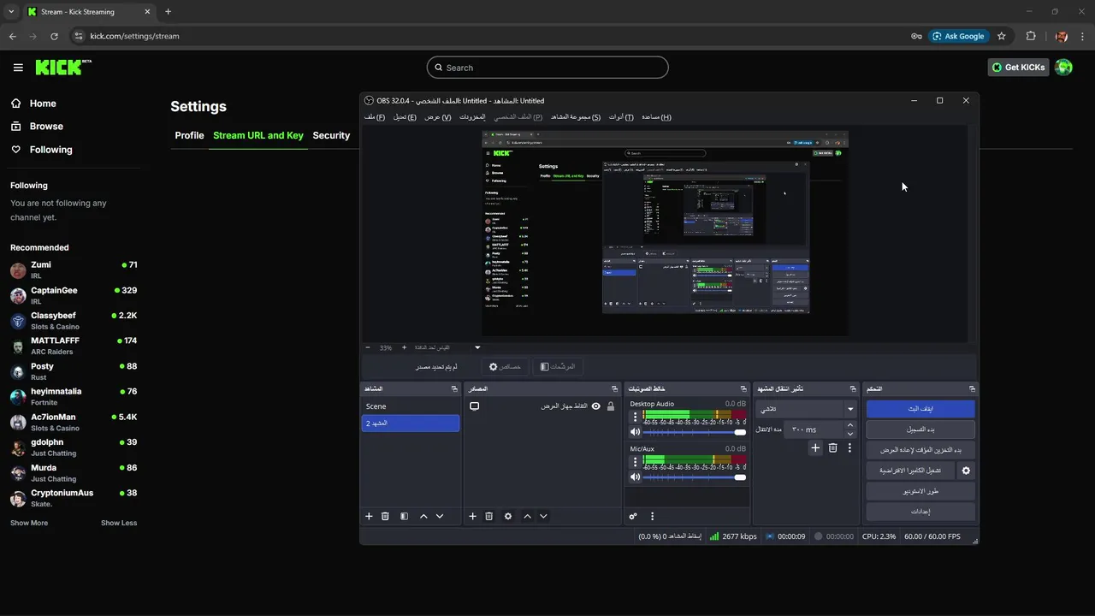Move source up in Sources dock
This screenshot has height=616, width=1095.
[x=527, y=516]
